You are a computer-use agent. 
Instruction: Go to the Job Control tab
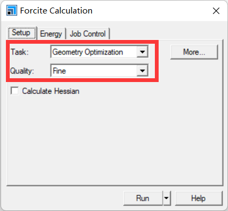pos(88,34)
